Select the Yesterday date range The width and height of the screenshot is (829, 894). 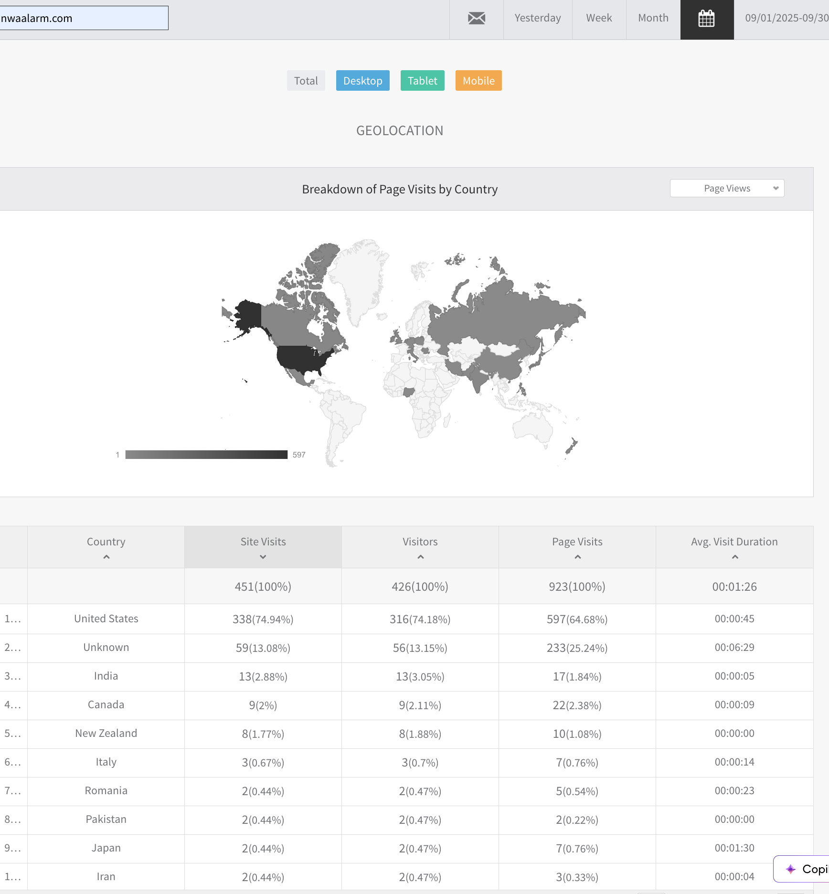[538, 18]
